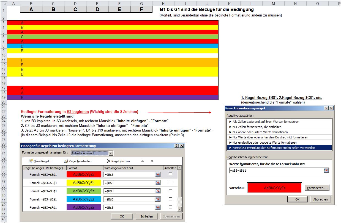Click the Neue Regel... button
This screenshot has width=341, height=223.
[40, 161]
